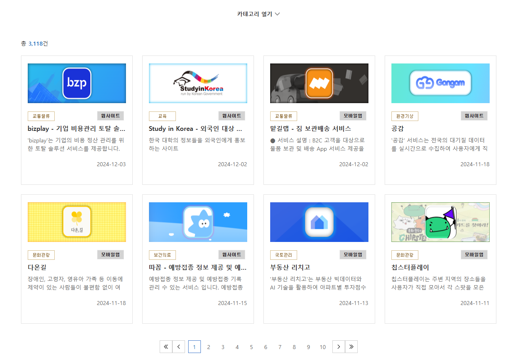517x355 pixels.
Task: Select the 문화관광 tag on 다온길 card
Action: tap(41, 255)
